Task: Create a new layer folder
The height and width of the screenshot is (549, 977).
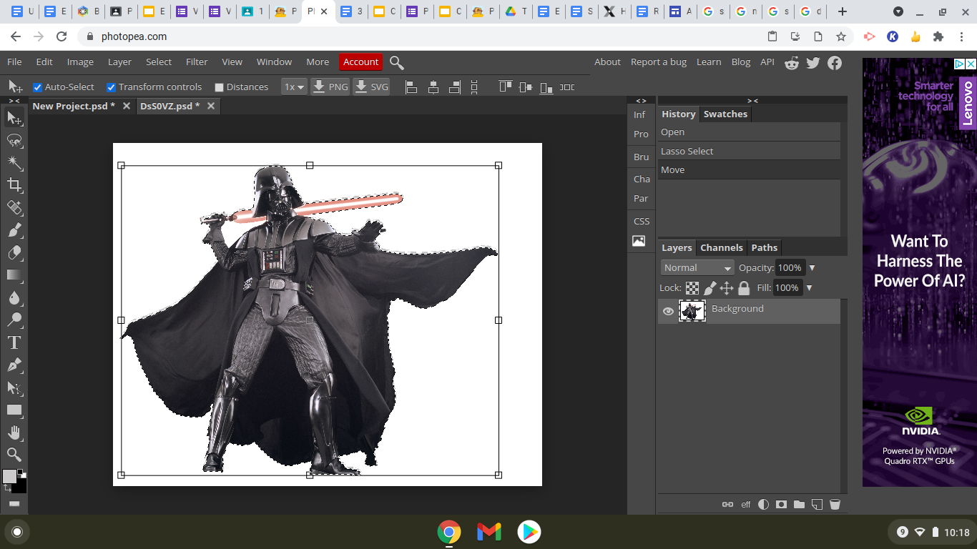Action: click(799, 504)
